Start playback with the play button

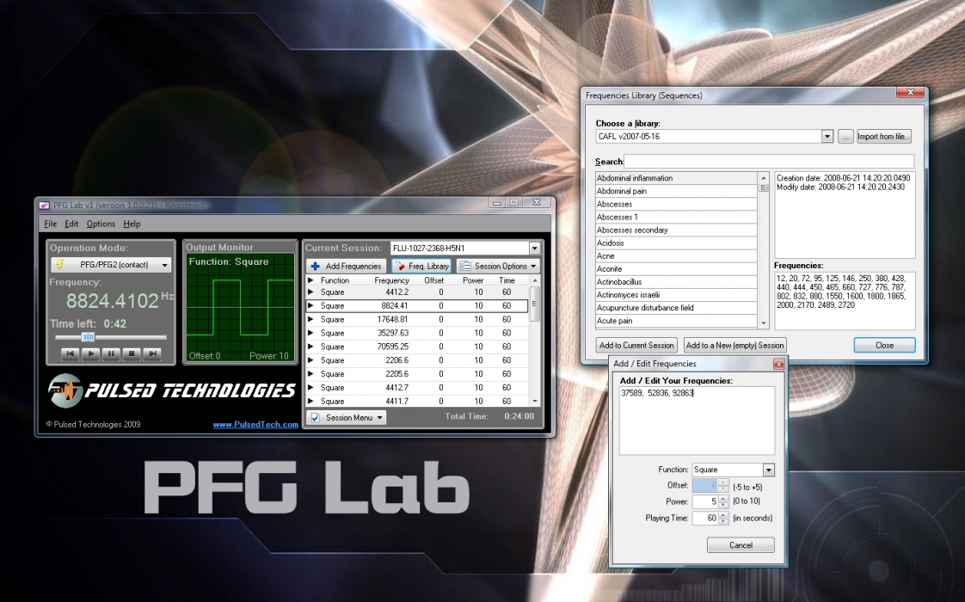coord(90,353)
